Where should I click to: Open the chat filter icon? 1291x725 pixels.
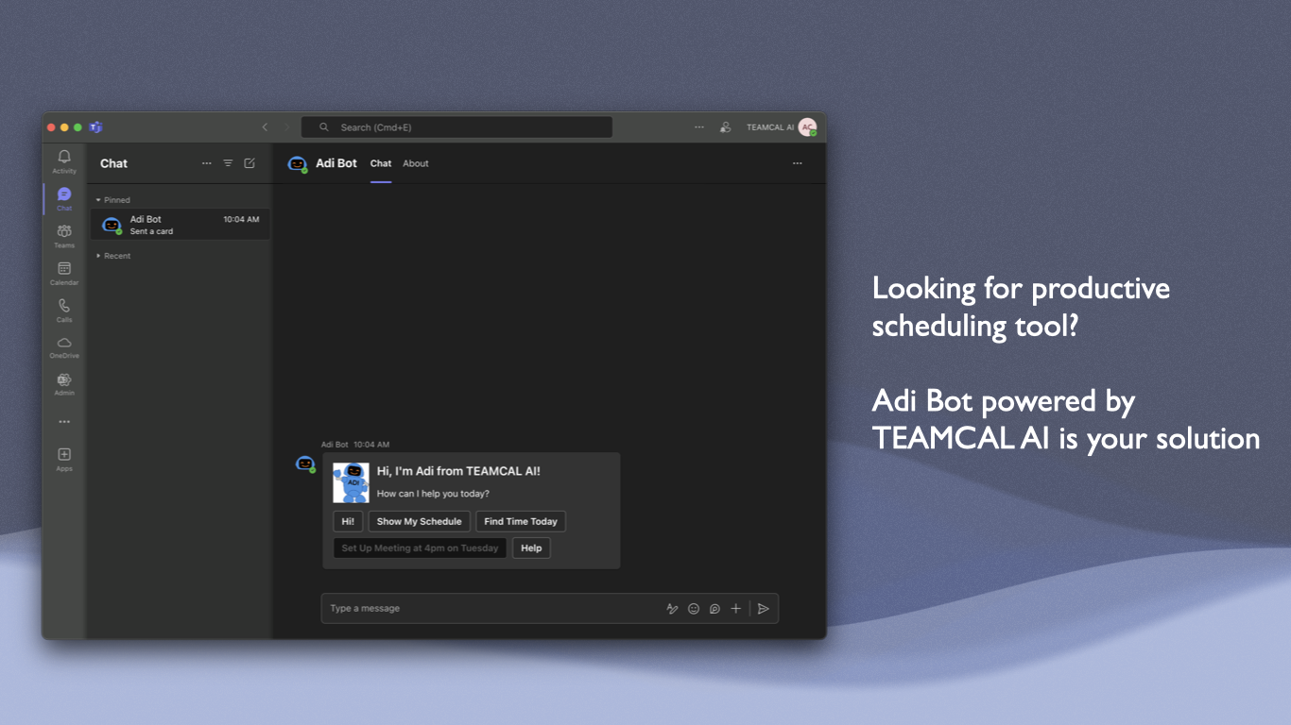(x=228, y=163)
